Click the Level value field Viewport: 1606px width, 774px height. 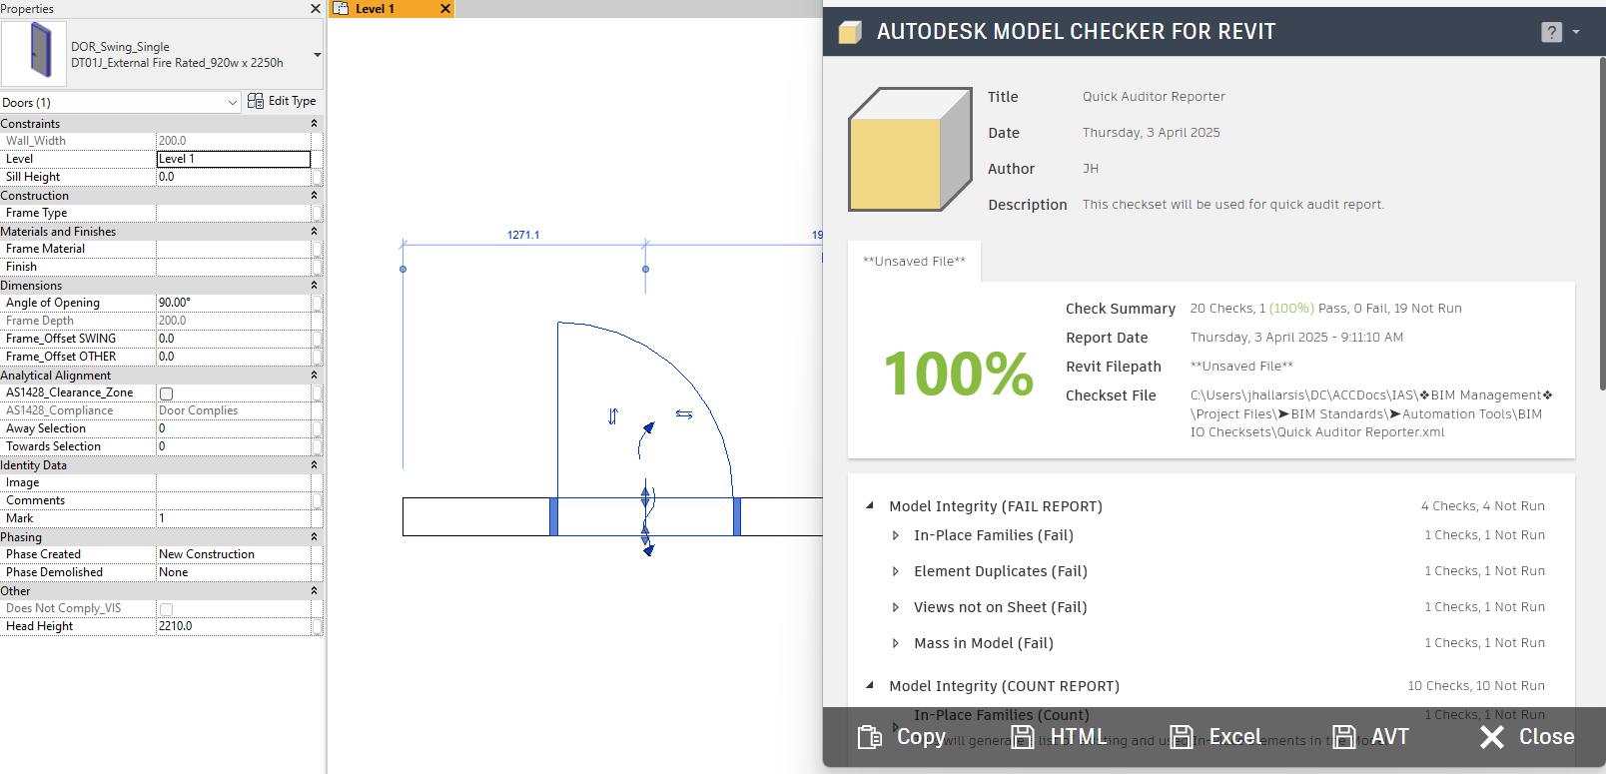point(234,159)
